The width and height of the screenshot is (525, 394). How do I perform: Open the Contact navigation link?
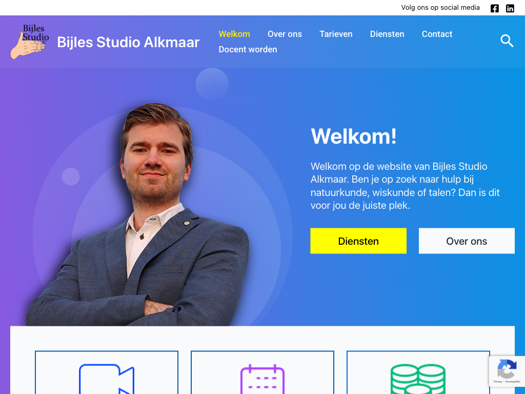tap(437, 34)
